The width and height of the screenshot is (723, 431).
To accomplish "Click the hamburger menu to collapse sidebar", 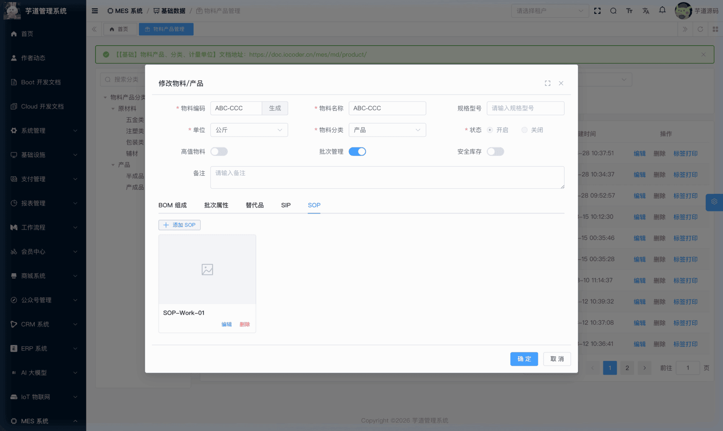I will (x=95, y=11).
